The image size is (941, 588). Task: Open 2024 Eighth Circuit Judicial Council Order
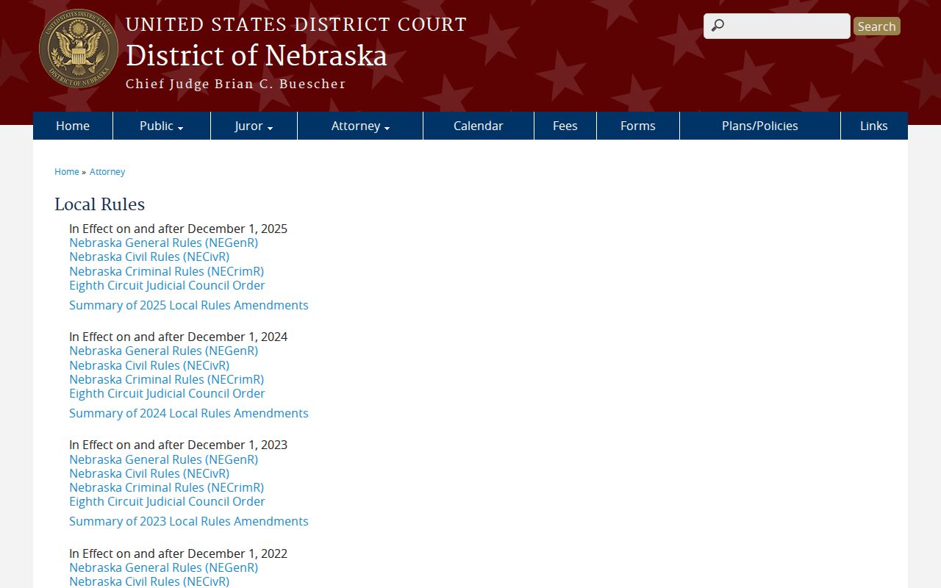pyautogui.click(x=167, y=393)
